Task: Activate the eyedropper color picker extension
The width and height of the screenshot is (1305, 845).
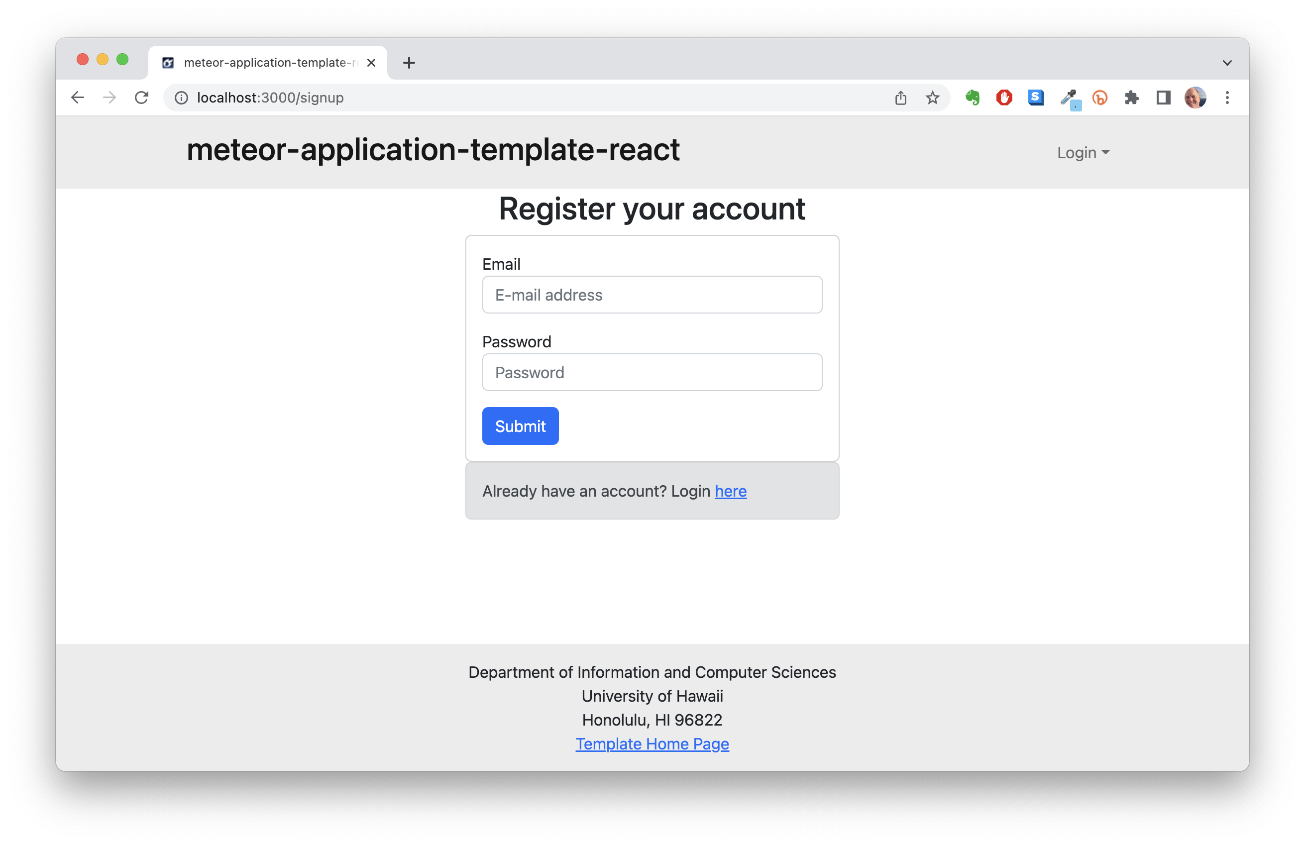Action: click(x=1069, y=98)
